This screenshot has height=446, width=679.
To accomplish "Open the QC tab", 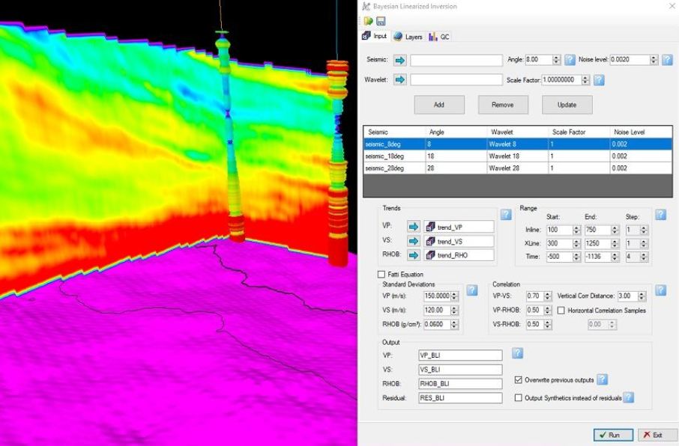I will click(x=439, y=37).
